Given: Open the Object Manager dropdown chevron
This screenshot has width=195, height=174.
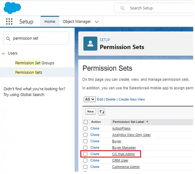Looking at the screenshot, I should [97, 22].
